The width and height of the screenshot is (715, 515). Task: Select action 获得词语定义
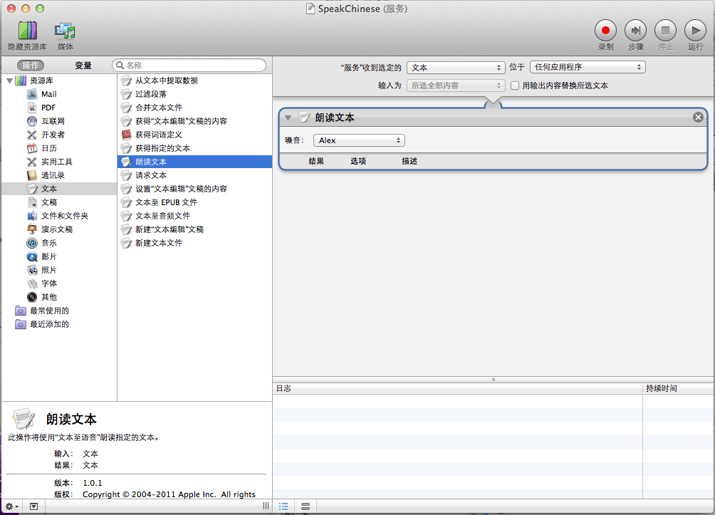click(194, 135)
